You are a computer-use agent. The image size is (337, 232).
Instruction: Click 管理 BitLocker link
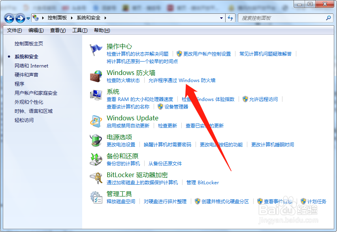pos(202,182)
